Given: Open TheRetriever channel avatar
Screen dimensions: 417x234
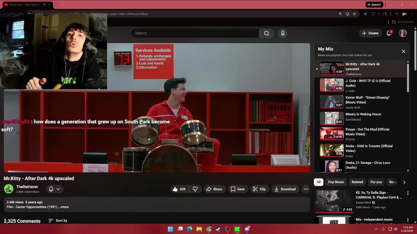Looking at the screenshot, I should tap(9, 189).
